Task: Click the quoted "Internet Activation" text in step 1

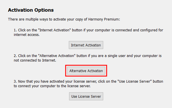Action: pos(54,30)
